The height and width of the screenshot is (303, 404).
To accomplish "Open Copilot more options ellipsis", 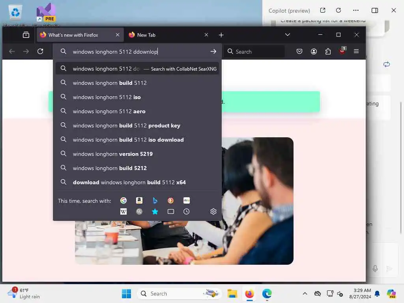I will coord(356,10).
